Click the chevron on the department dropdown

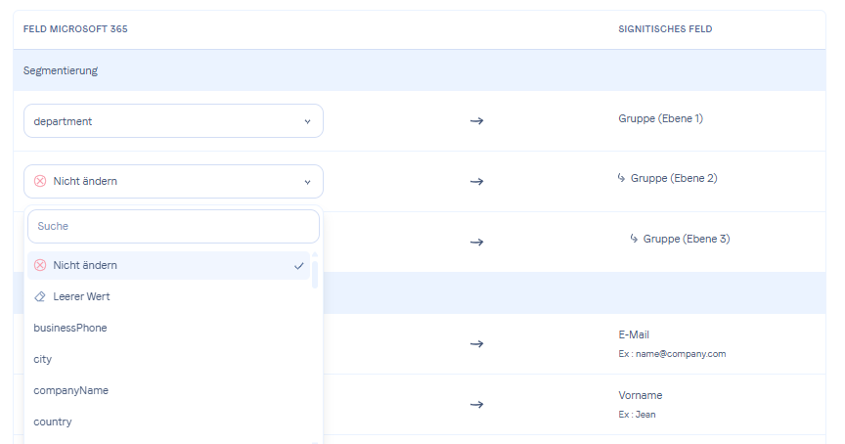point(307,121)
